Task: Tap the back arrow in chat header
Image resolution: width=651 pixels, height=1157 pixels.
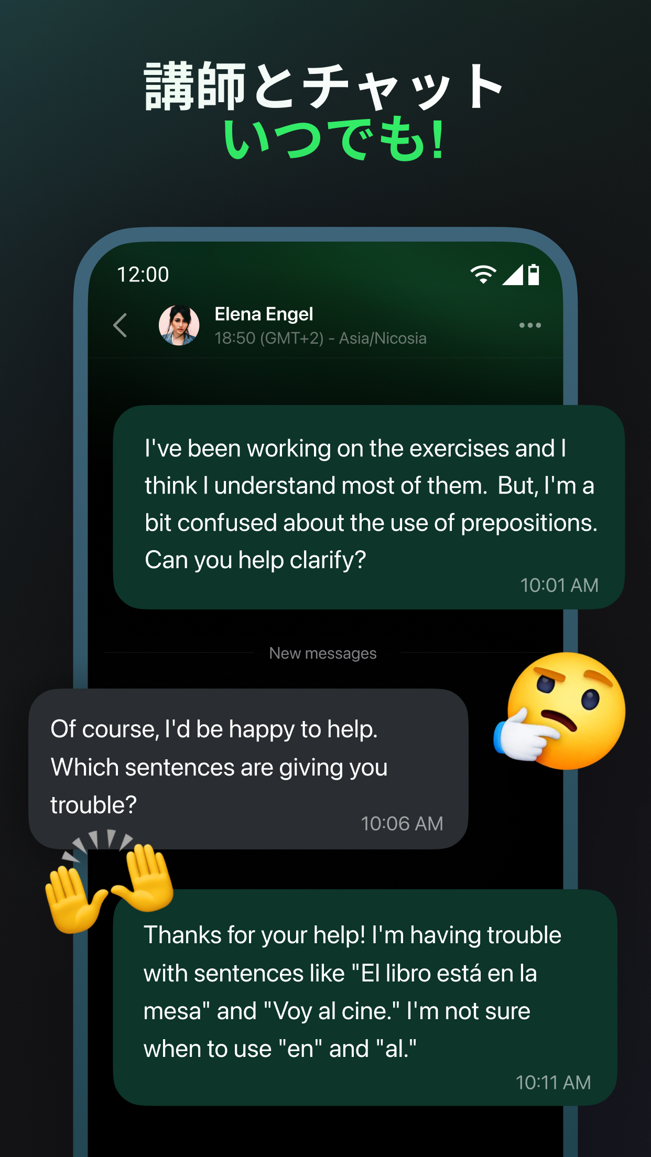Action: (x=120, y=325)
